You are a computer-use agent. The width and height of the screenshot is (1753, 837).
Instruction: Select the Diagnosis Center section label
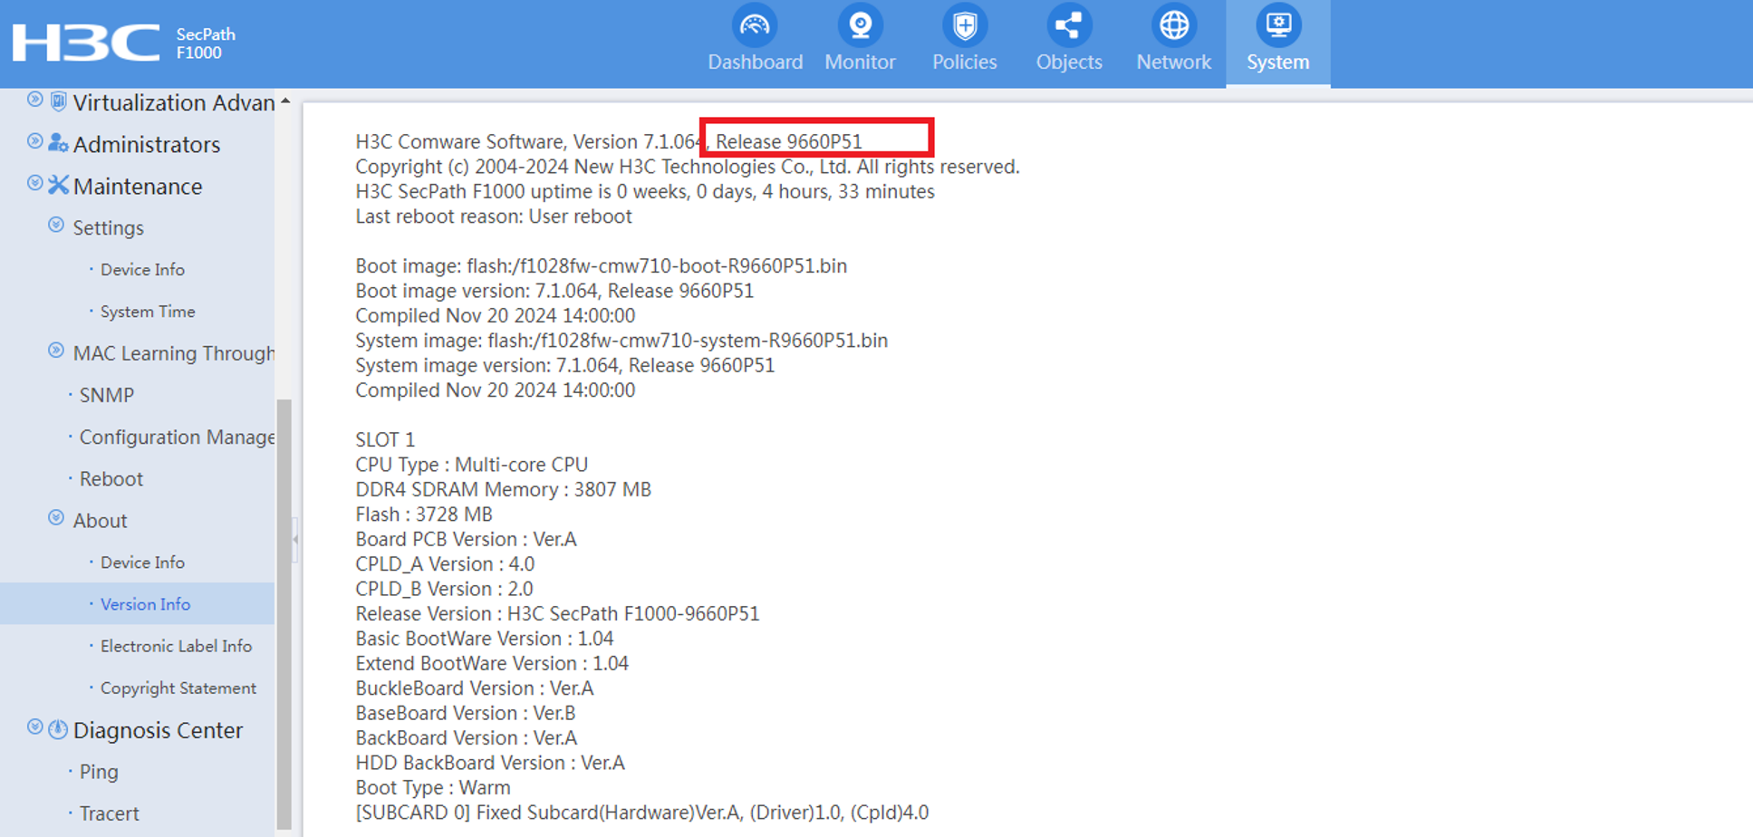tap(158, 730)
